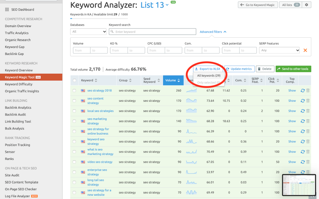Open the SEO Dashboard grid icon
The image size is (319, 199).
click(7, 10)
